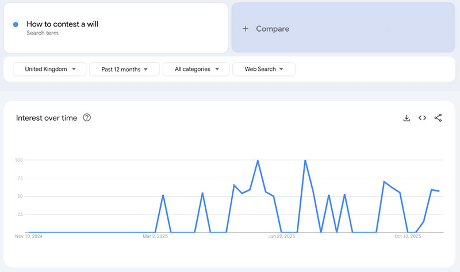Share the Interest over time chart
Image resolution: width=460 pixels, height=272 pixels.
(x=438, y=118)
